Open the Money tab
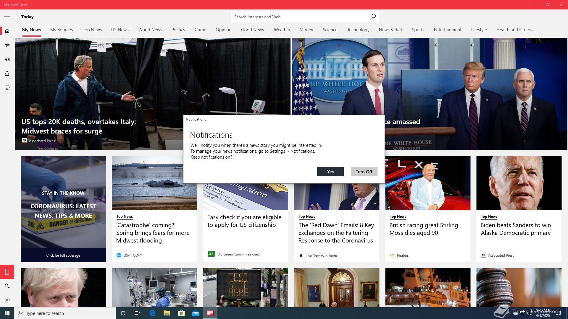The image size is (568, 319). pyautogui.click(x=306, y=30)
